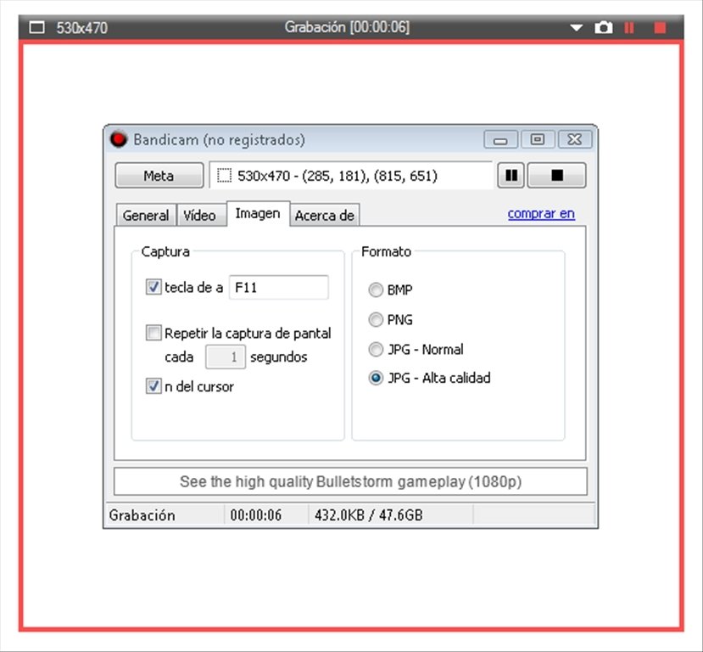This screenshot has width=703, height=652.
Task: Click the F11 hotkey input field
Action: click(278, 287)
